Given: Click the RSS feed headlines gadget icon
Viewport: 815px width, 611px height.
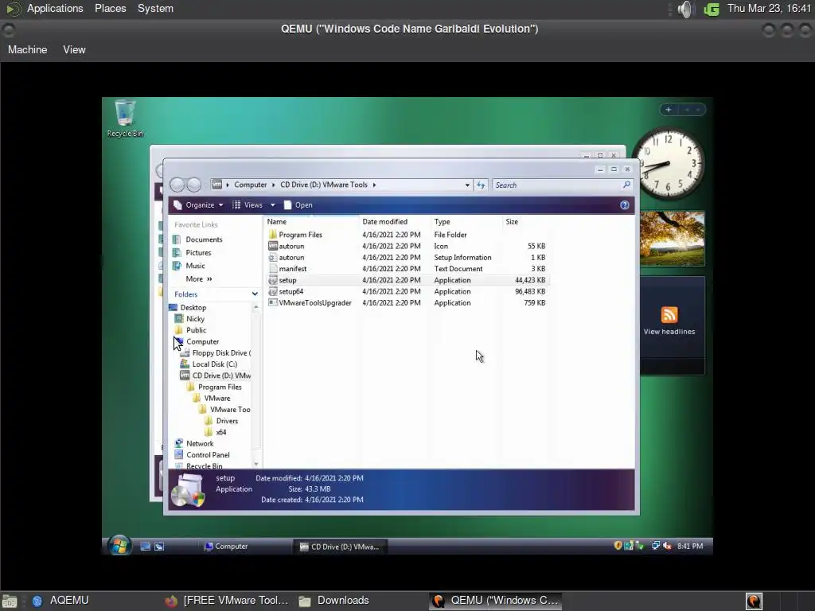Looking at the screenshot, I should coord(669,315).
